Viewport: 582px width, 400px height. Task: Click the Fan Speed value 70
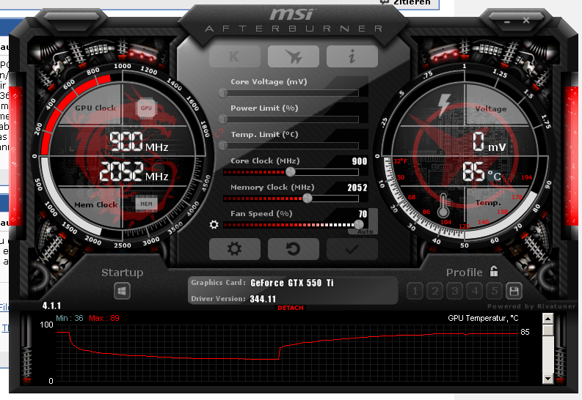(x=363, y=214)
